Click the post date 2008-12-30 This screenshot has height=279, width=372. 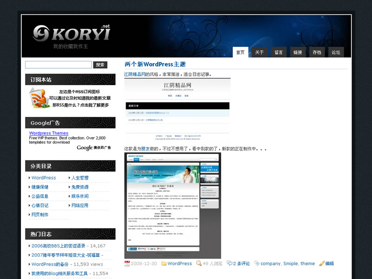tap(144, 263)
